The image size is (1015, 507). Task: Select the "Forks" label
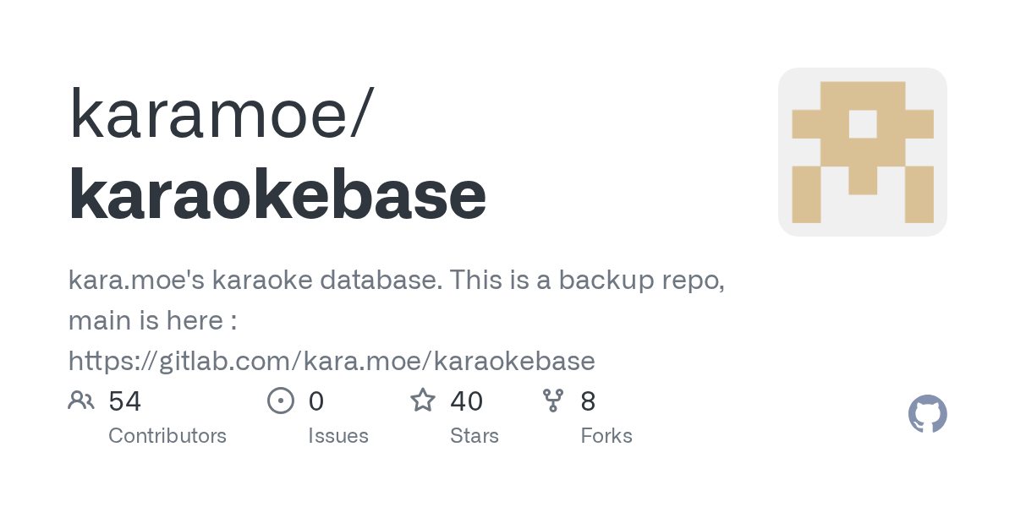tap(606, 436)
